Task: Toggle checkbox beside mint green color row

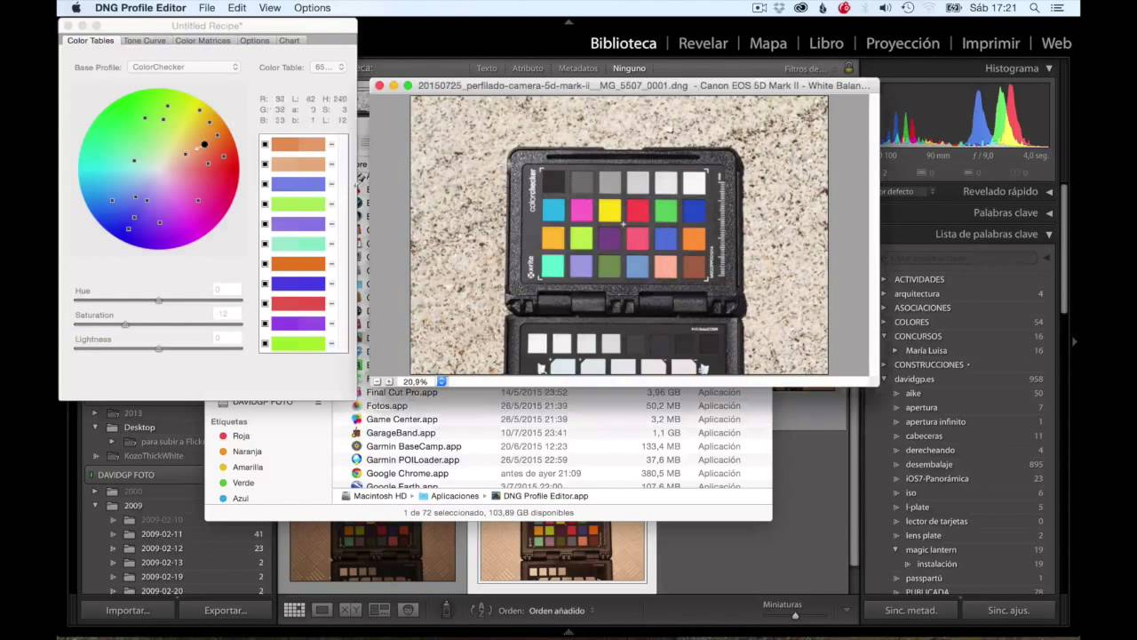Action: tap(265, 244)
